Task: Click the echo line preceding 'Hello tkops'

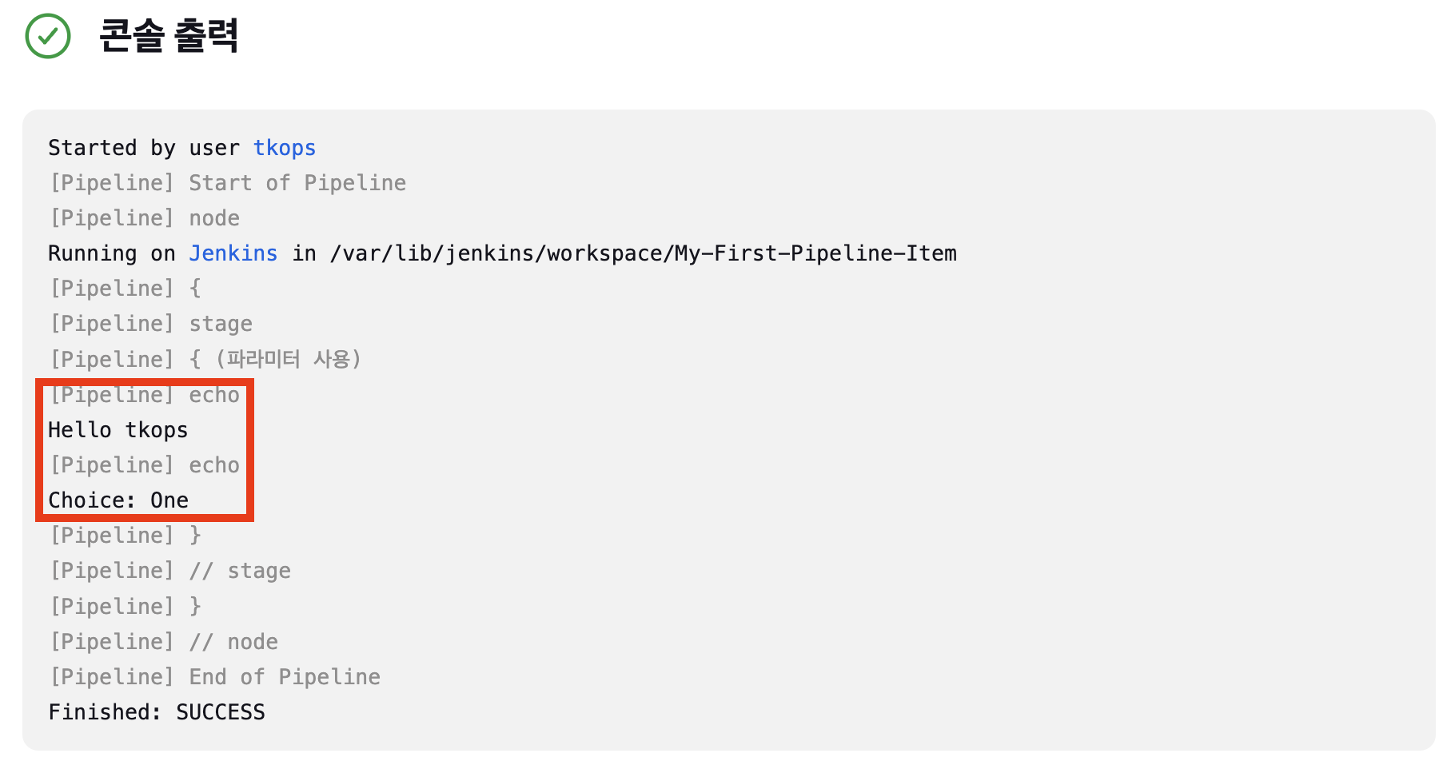Action: (x=145, y=395)
